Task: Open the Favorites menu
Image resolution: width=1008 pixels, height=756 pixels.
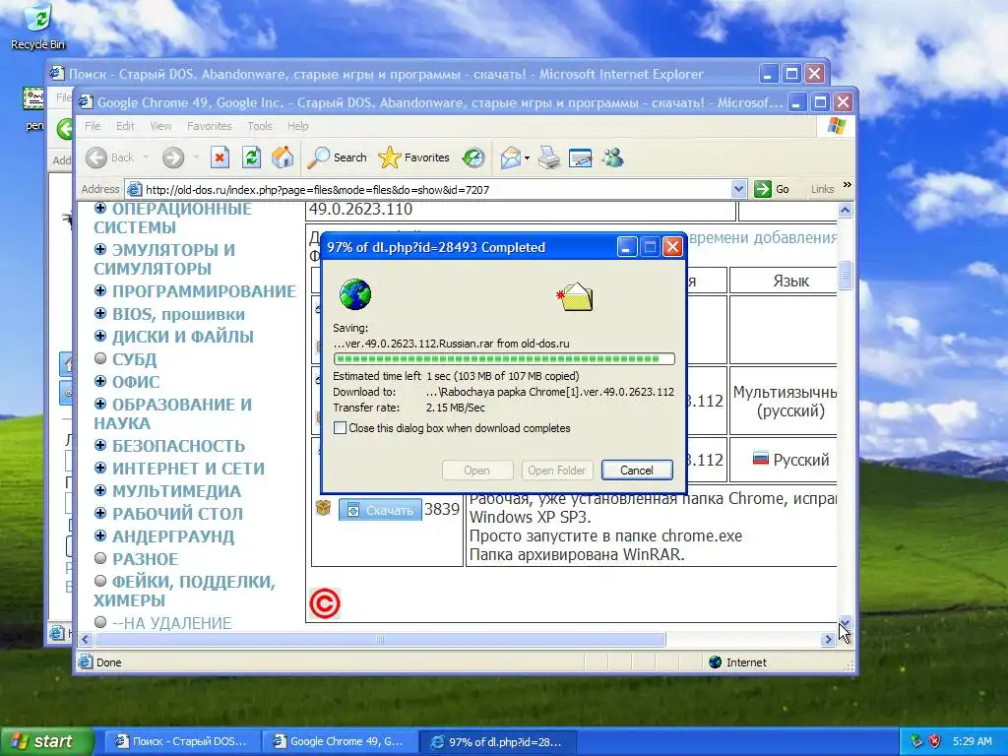Action: coord(209,126)
